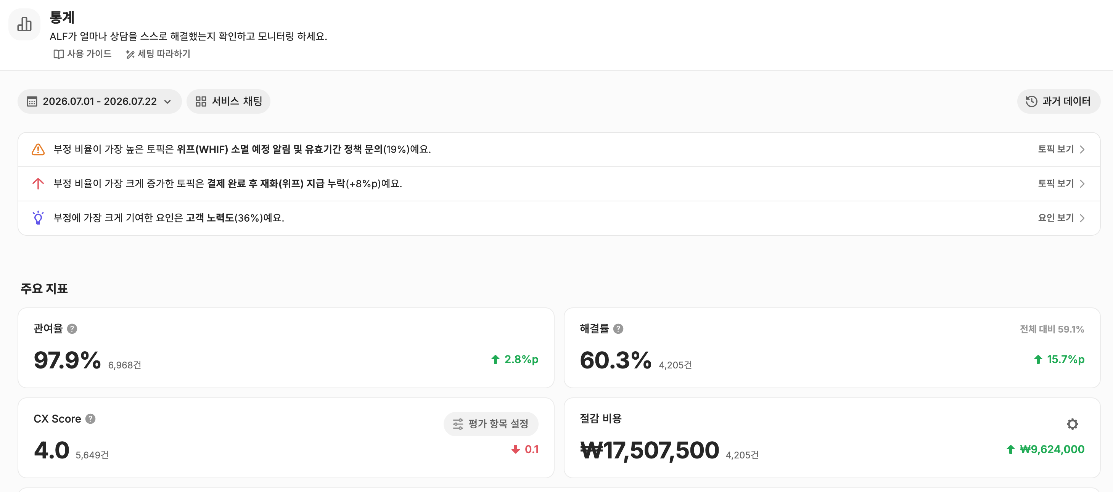The image size is (1113, 492).
Task: Click the 관여율 help question mark
Action: [x=72, y=329]
